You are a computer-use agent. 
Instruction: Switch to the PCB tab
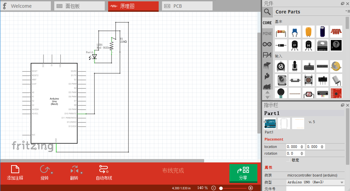(x=187, y=6)
